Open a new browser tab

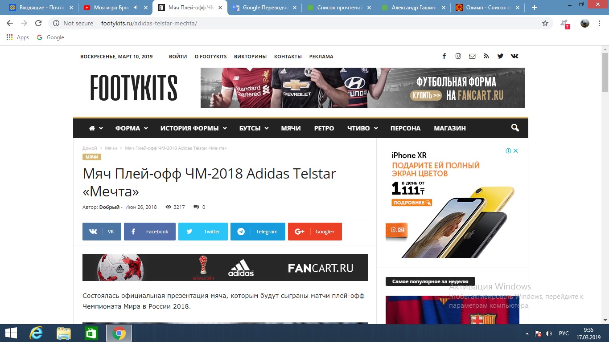point(535,8)
